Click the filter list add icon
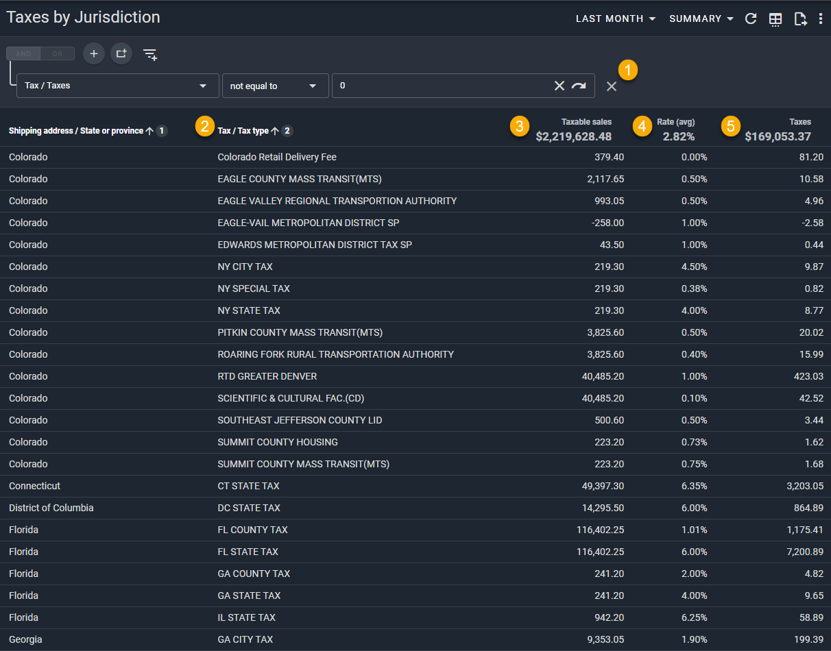 click(x=150, y=54)
